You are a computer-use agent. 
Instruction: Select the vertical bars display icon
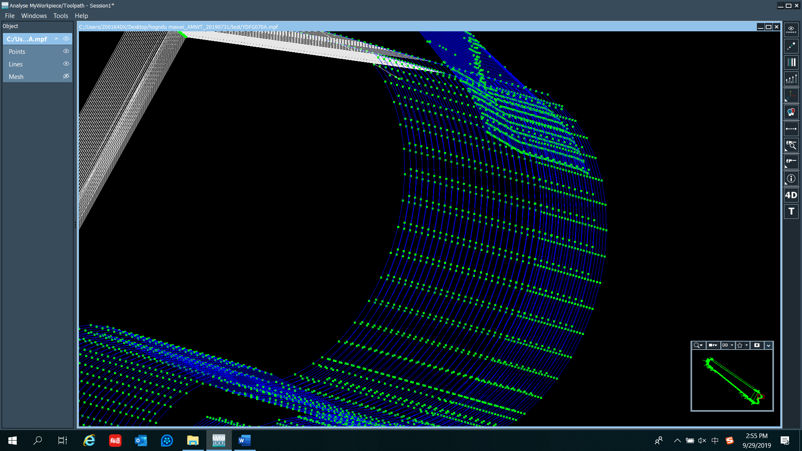(x=791, y=63)
